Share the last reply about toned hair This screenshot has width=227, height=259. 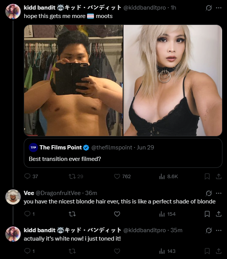pos(219,251)
